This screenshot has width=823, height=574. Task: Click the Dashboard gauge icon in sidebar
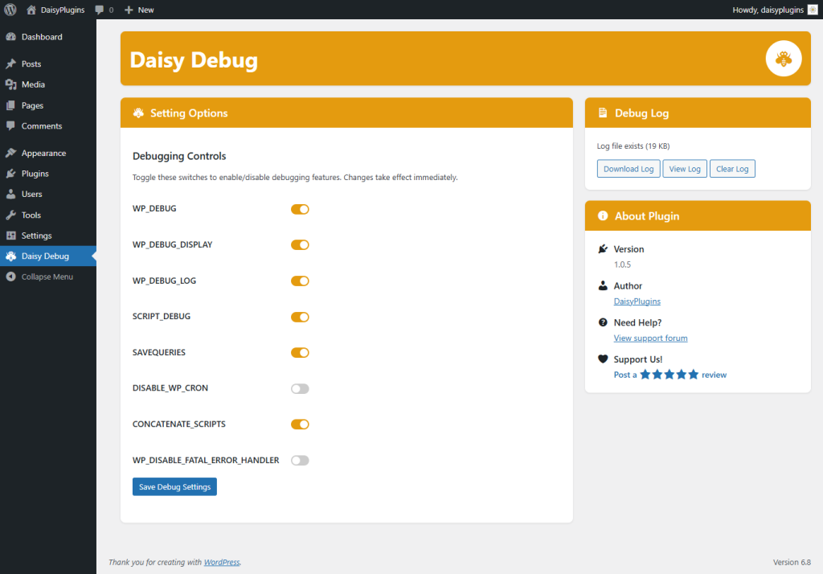pyautogui.click(x=10, y=37)
